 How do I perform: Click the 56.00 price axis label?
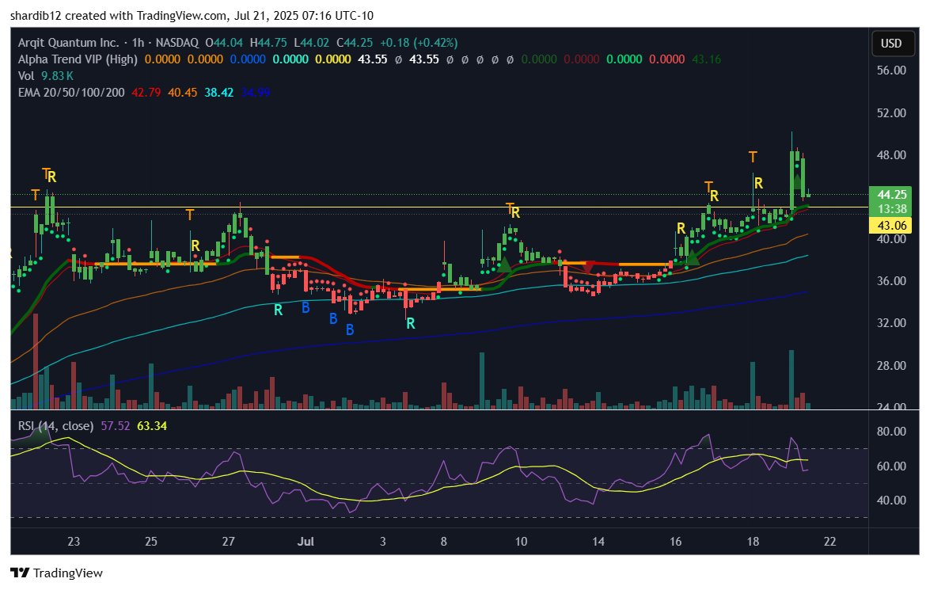[891, 70]
